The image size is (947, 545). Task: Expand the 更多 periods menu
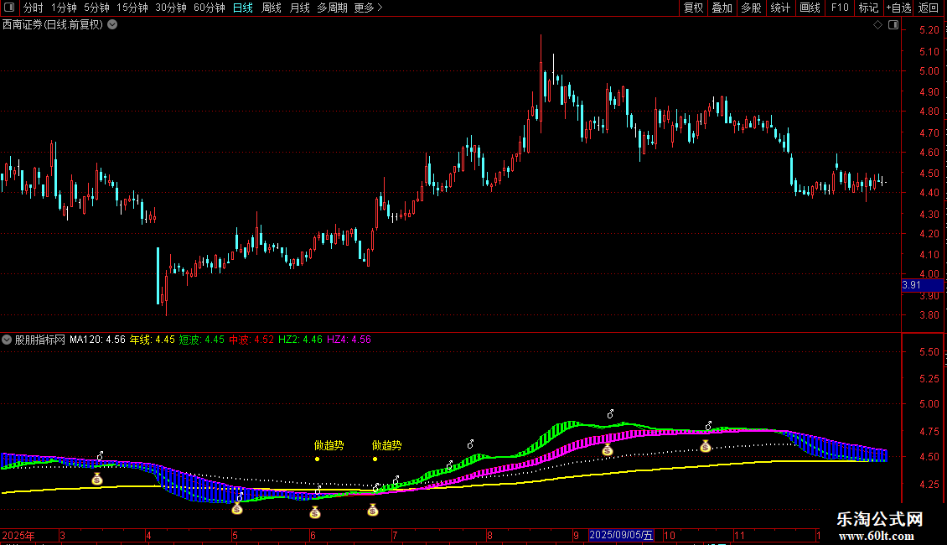pyautogui.click(x=368, y=8)
